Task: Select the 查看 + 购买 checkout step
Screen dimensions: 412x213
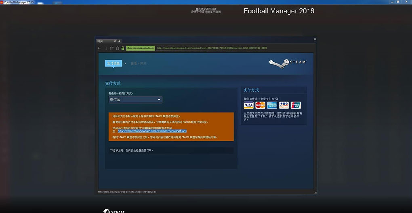Action: click(139, 63)
